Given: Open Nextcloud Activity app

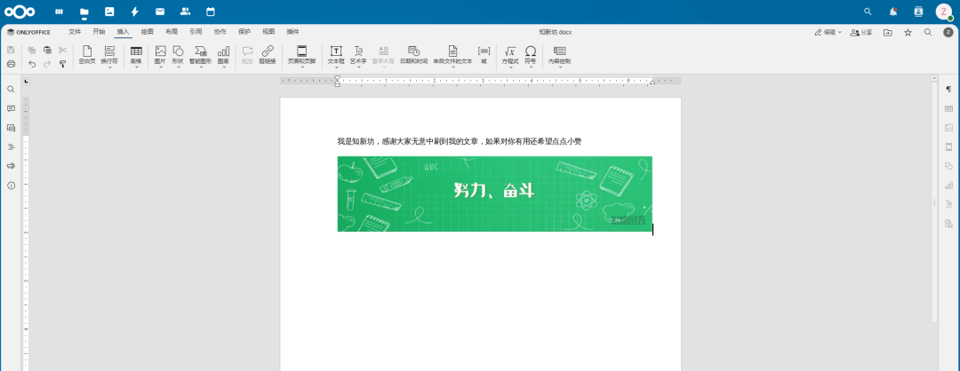Looking at the screenshot, I should [135, 12].
